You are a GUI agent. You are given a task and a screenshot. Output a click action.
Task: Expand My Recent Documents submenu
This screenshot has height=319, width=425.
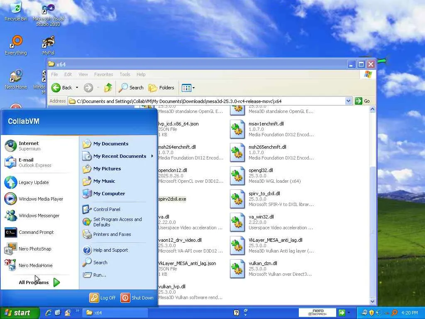coord(118,156)
